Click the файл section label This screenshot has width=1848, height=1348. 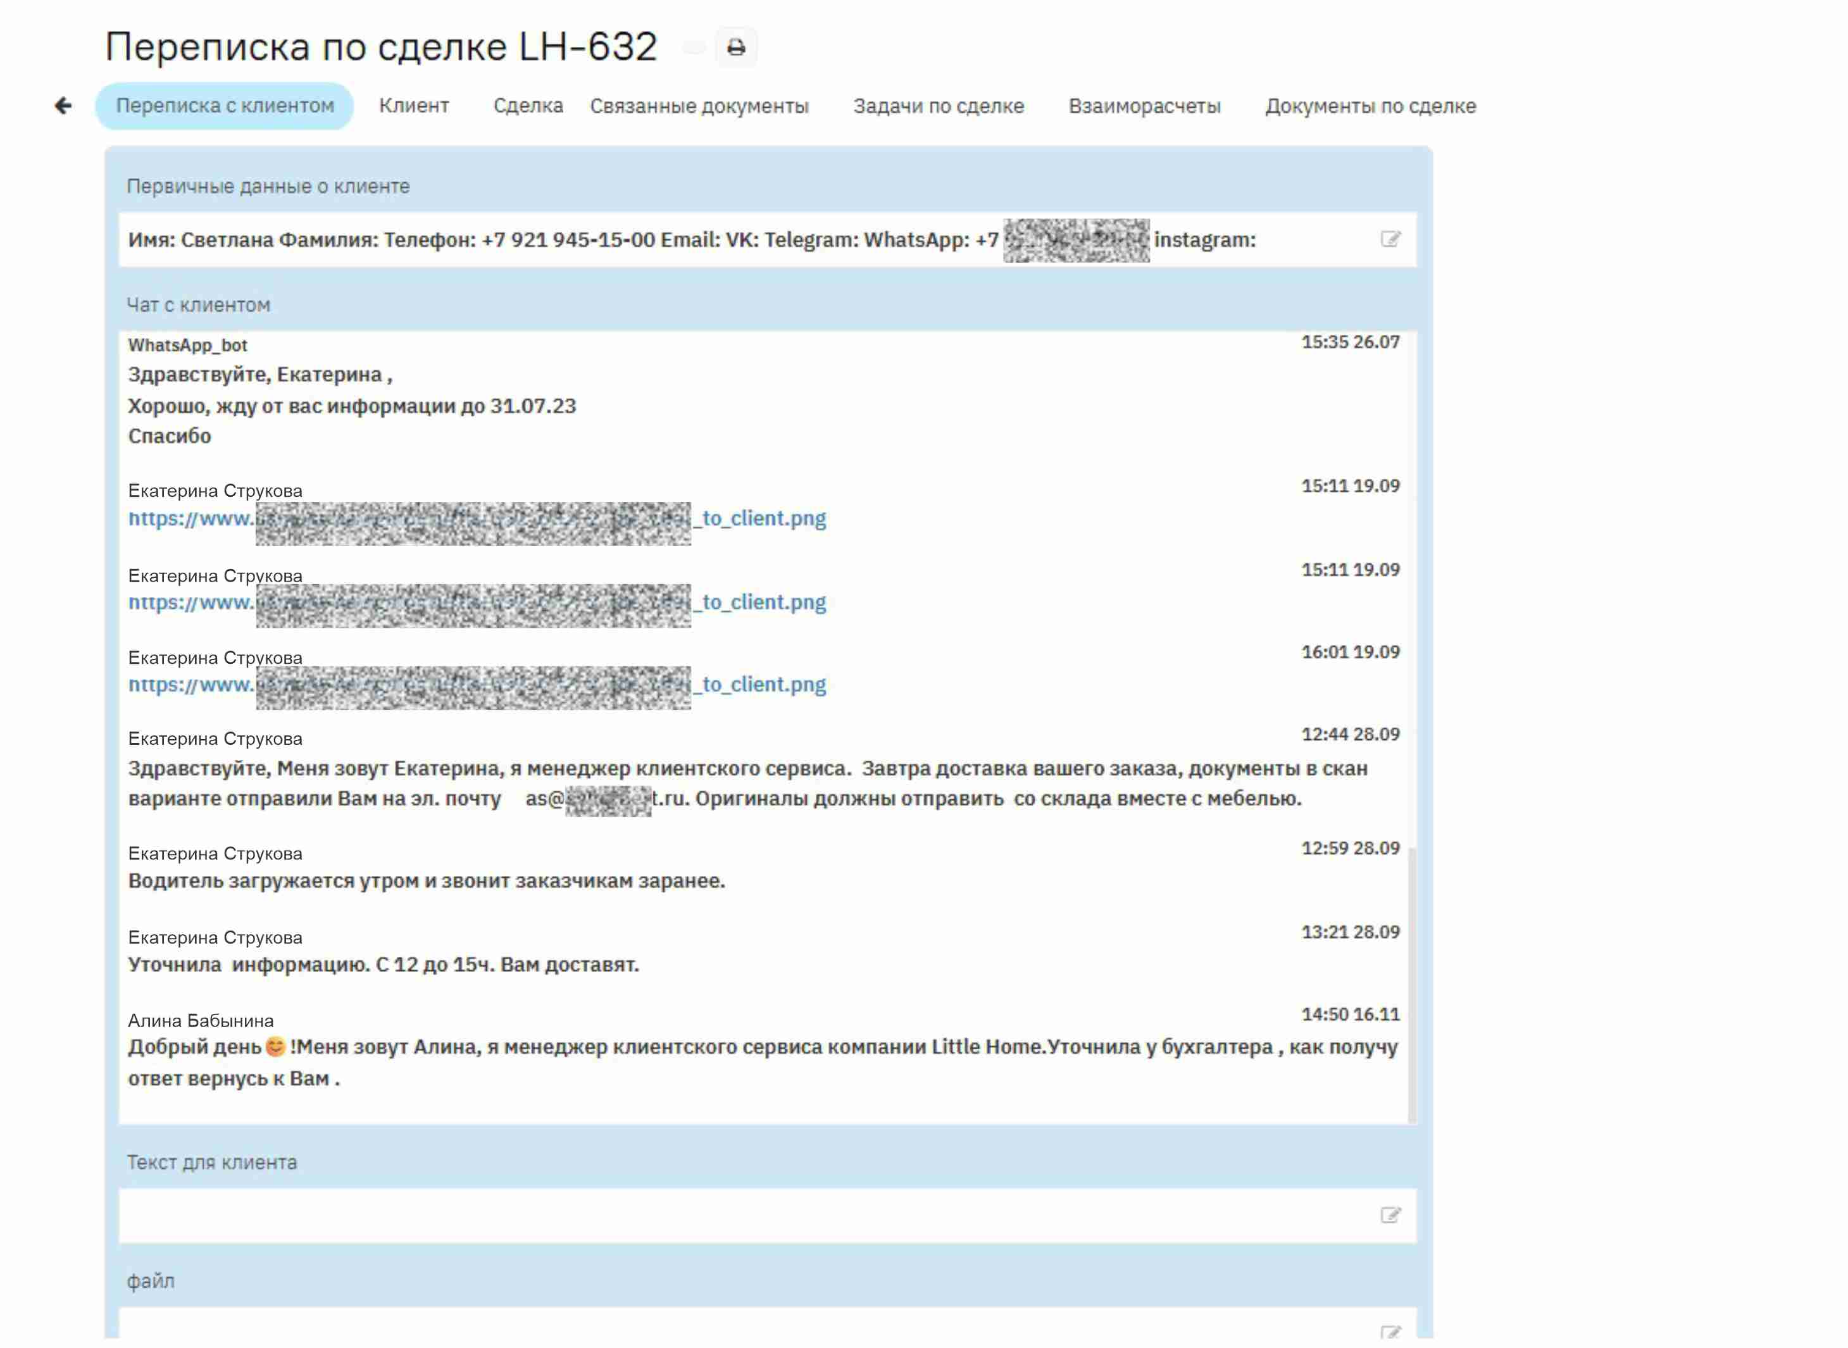click(151, 1281)
